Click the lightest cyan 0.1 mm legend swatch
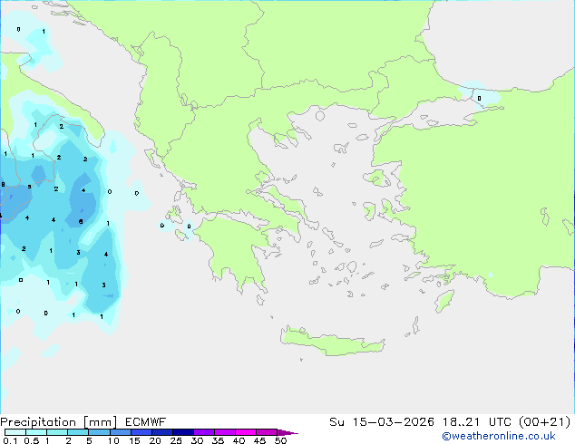The height and width of the screenshot is (444, 575). pos(15,432)
